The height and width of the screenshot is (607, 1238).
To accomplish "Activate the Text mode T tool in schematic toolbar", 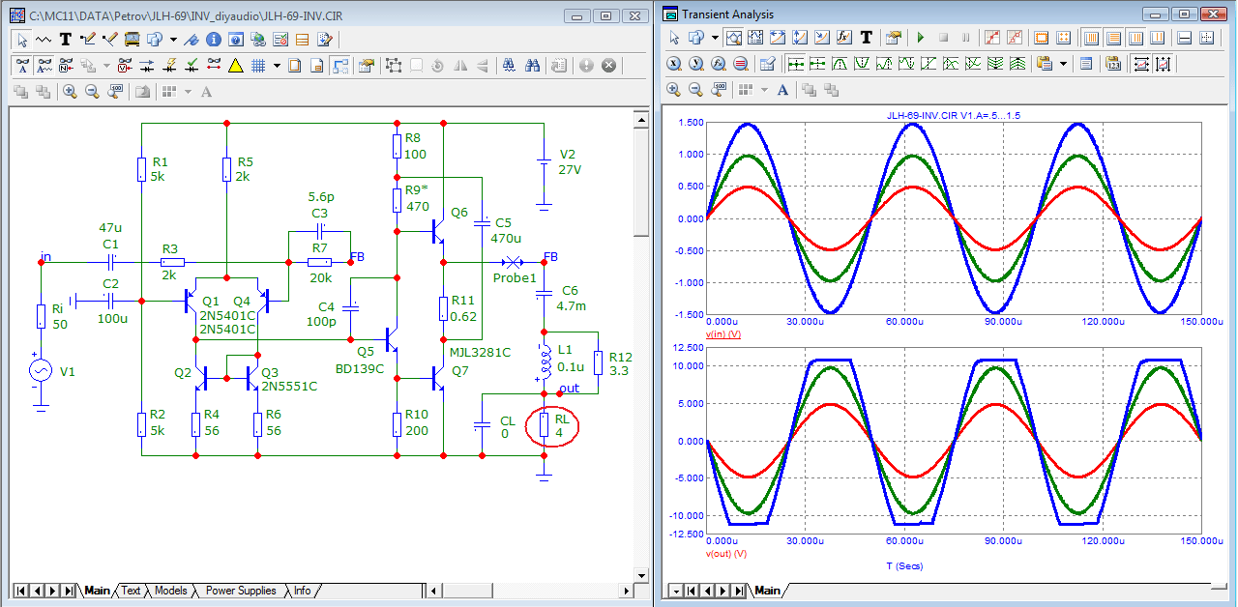I will click(65, 40).
